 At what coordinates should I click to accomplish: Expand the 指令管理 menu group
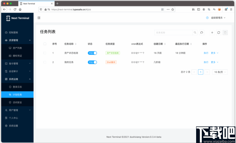17,64
